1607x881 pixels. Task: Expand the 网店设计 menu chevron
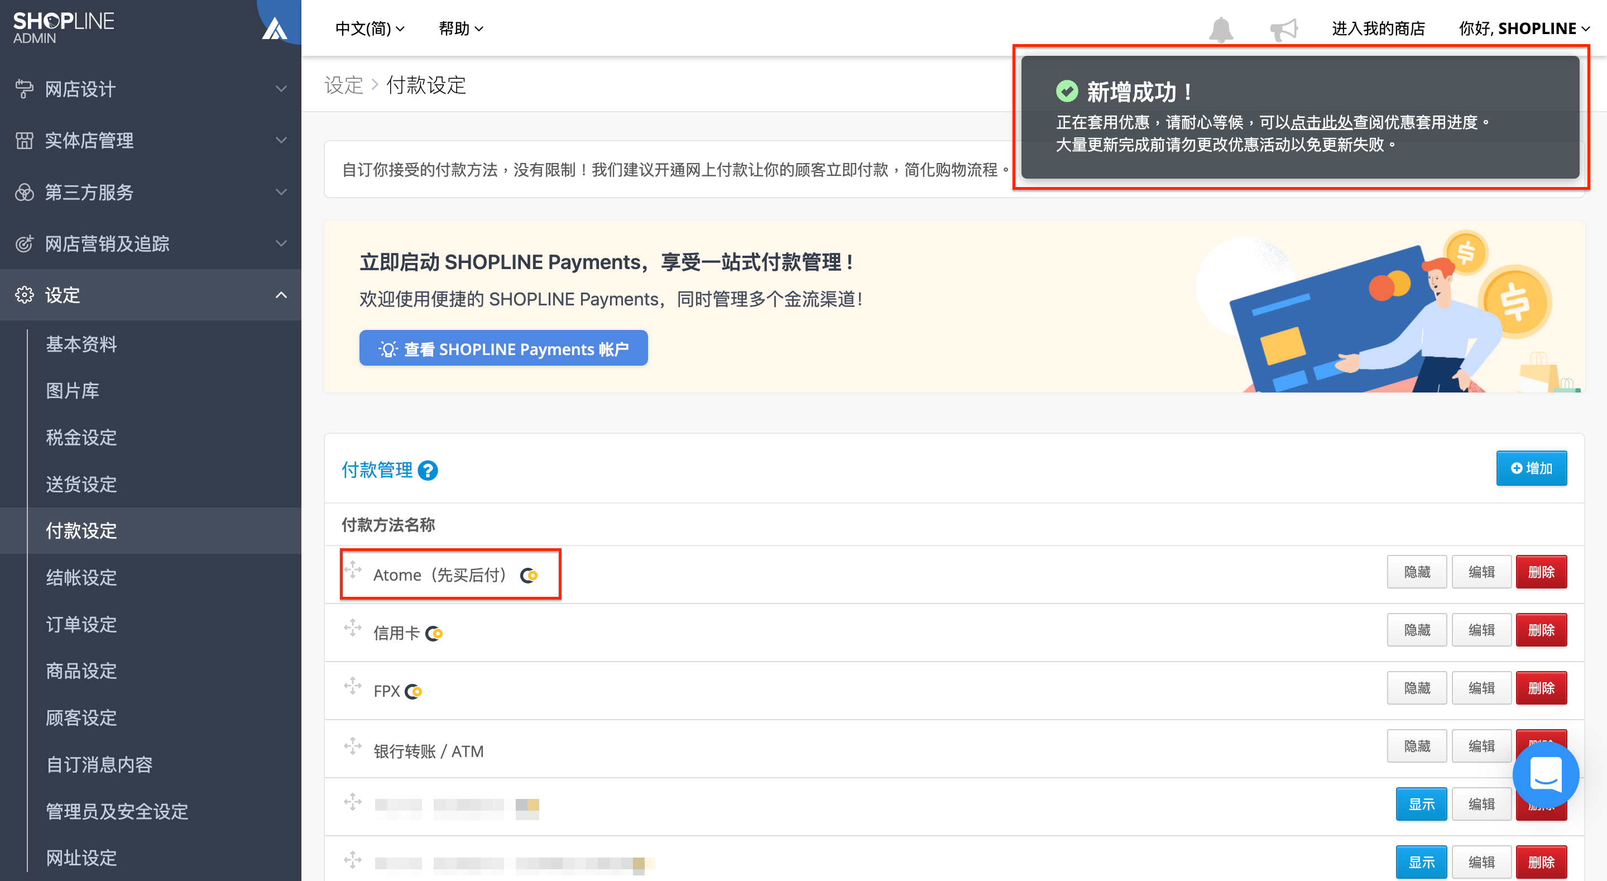point(281,89)
